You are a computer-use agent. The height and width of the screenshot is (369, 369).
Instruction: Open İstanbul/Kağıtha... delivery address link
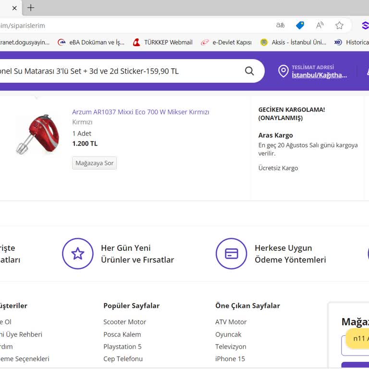[320, 75]
